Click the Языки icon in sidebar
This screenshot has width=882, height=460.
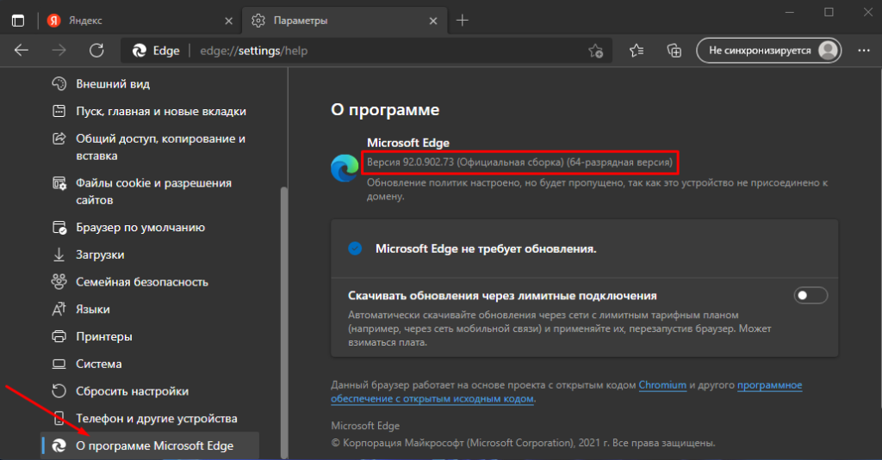59,310
